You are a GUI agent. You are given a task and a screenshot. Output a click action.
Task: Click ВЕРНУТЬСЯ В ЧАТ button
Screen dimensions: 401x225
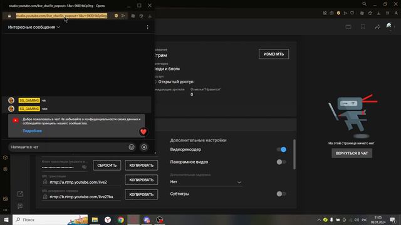(x=352, y=153)
